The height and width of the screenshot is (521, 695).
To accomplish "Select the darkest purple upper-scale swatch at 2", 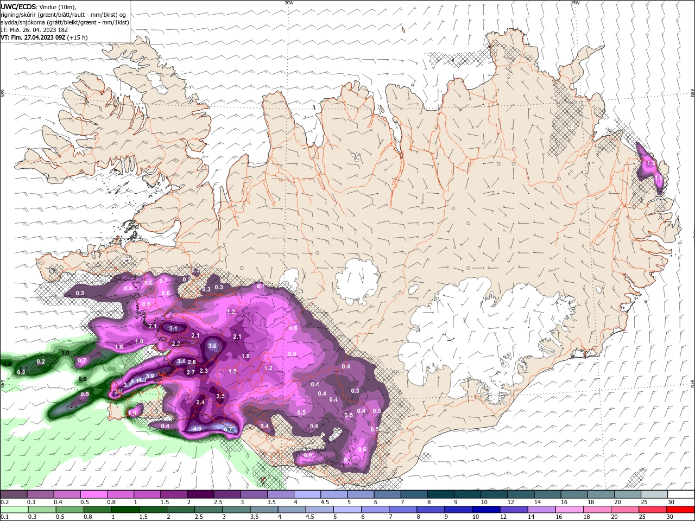I will (x=200, y=494).
